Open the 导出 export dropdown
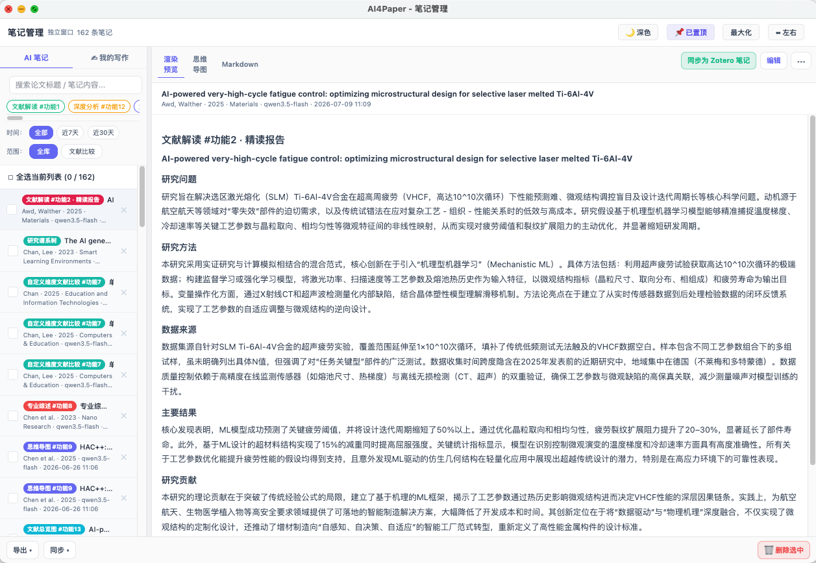Image resolution: width=816 pixels, height=563 pixels. [23, 550]
